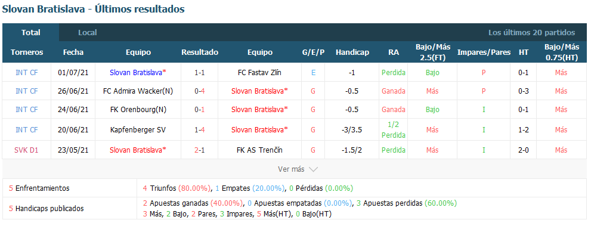Open the 0-4 result against Admira Wacker
This screenshot has height=226, width=591.
200,91
